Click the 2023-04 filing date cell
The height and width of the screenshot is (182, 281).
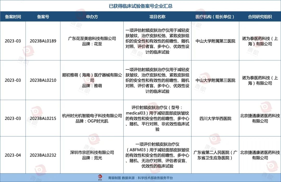pos(13,155)
